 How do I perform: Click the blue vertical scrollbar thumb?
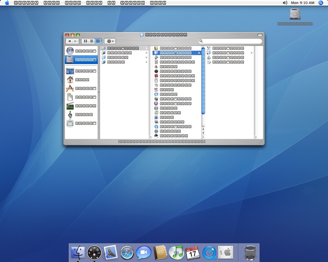203,81
